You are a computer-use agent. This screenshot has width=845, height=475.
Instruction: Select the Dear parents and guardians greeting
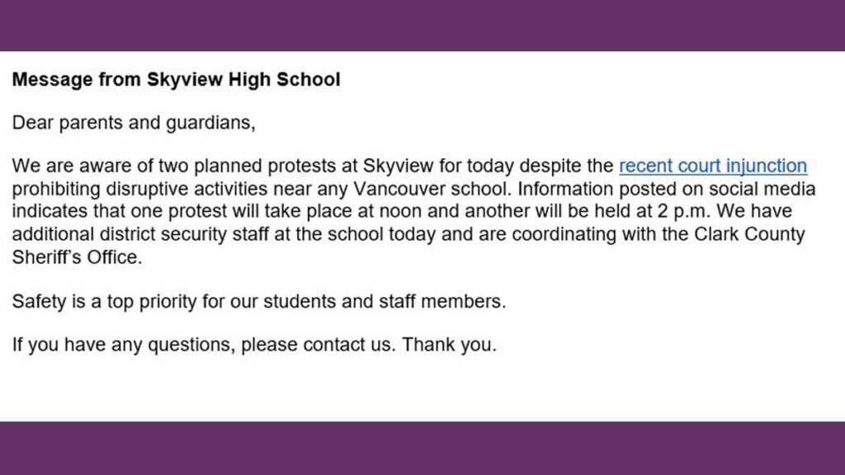coord(134,123)
